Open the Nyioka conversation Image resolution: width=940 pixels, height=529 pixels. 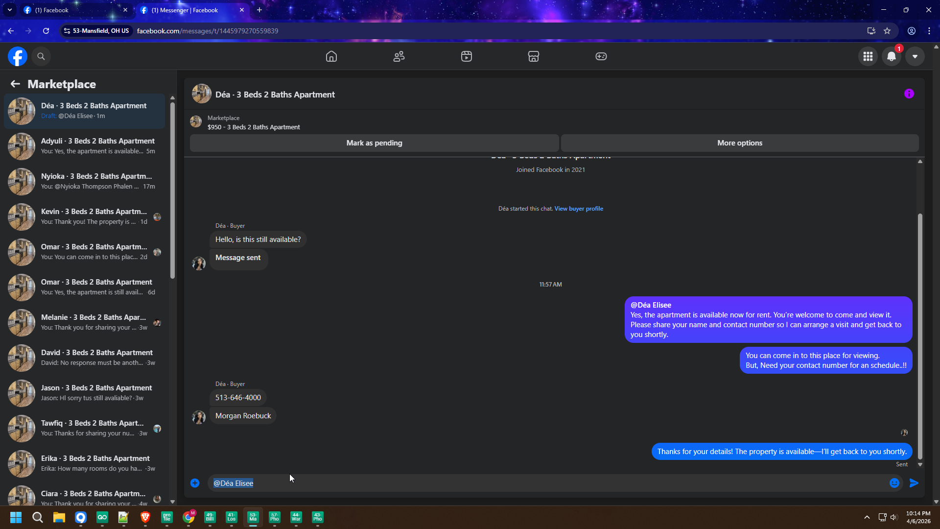pyautogui.click(x=85, y=182)
